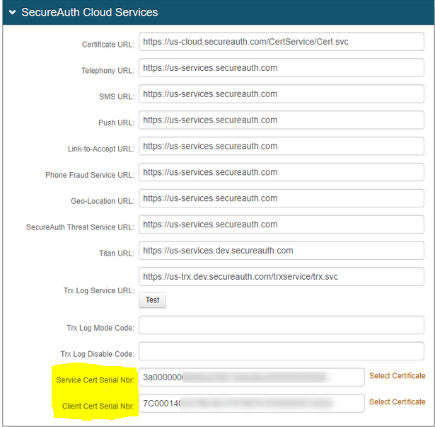
Task: Edit the Service Cert Serial Nbr field
Action: [252, 377]
